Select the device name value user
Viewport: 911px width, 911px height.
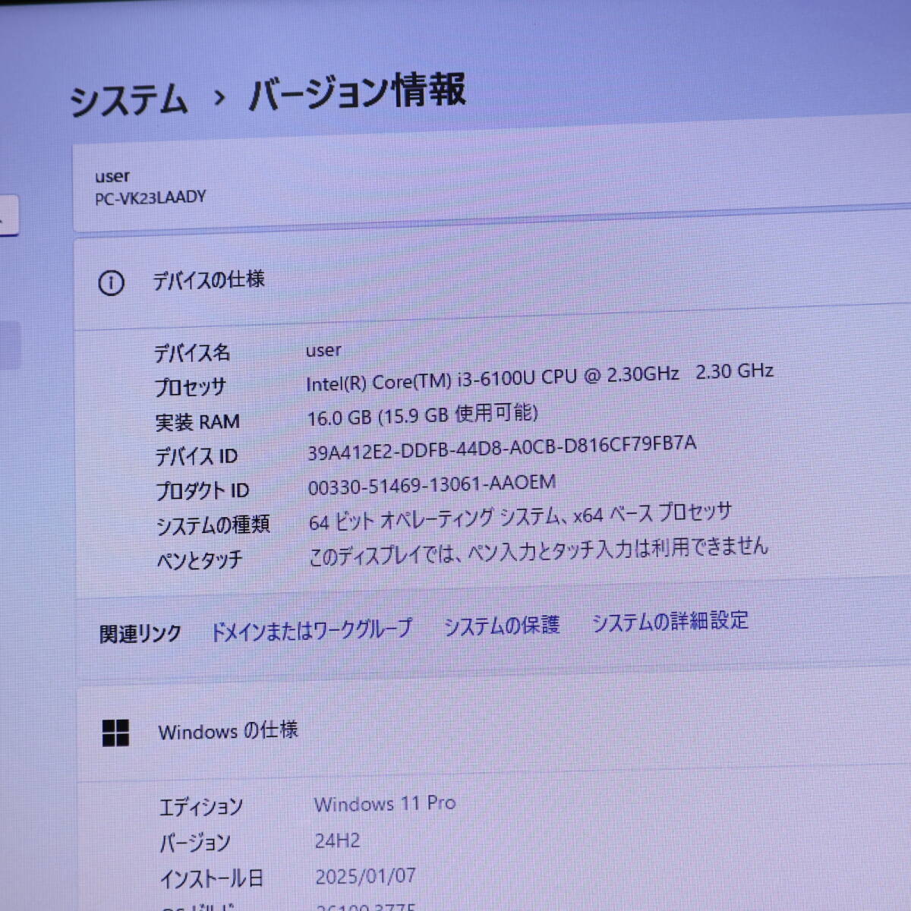coord(323,350)
